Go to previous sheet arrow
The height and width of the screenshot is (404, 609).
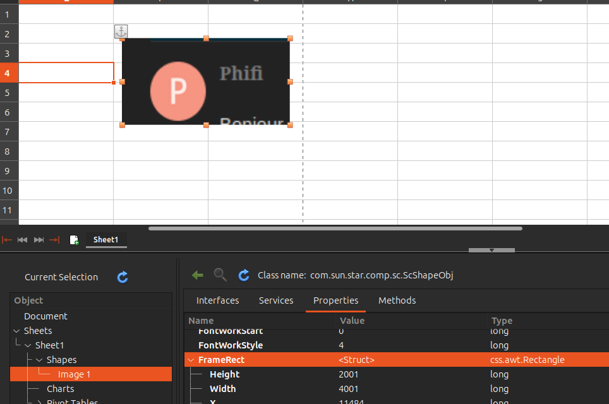(23, 240)
